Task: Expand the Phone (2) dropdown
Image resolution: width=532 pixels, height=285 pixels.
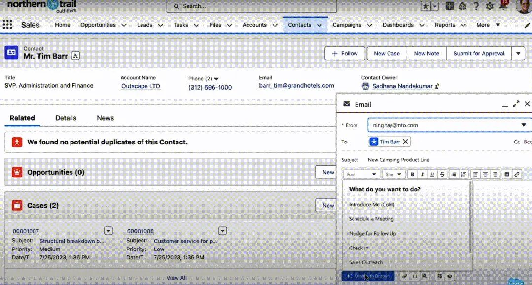Action: click(216, 79)
